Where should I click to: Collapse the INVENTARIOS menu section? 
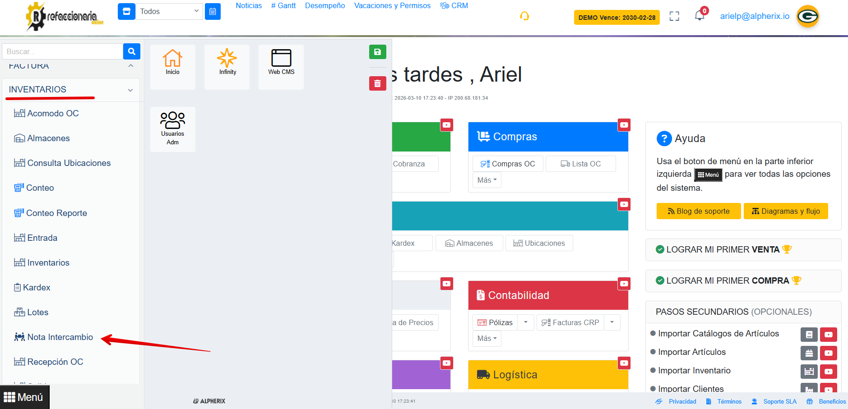[x=130, y=90]
